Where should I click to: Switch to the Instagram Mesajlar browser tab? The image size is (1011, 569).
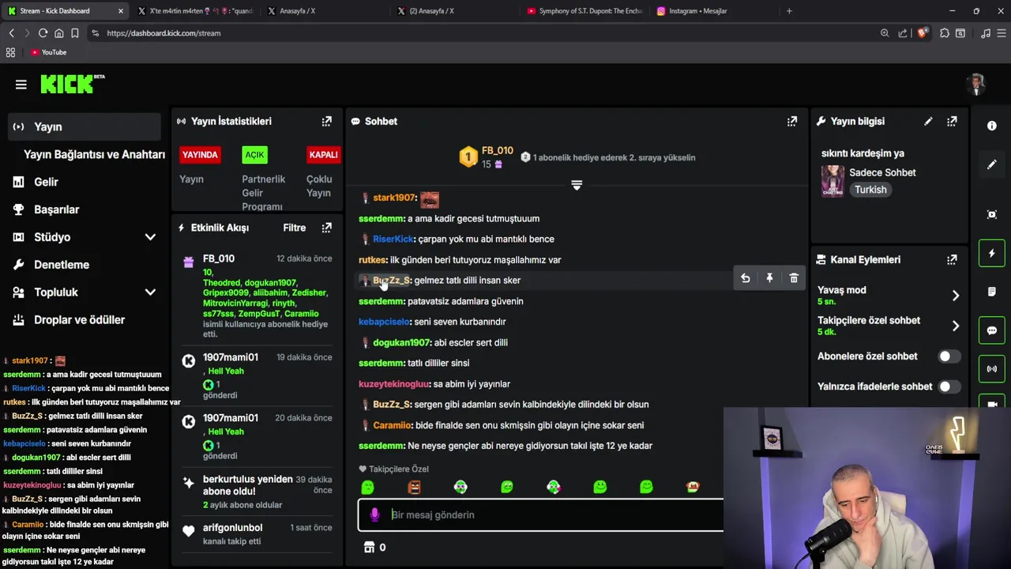[x=697, y=11]
